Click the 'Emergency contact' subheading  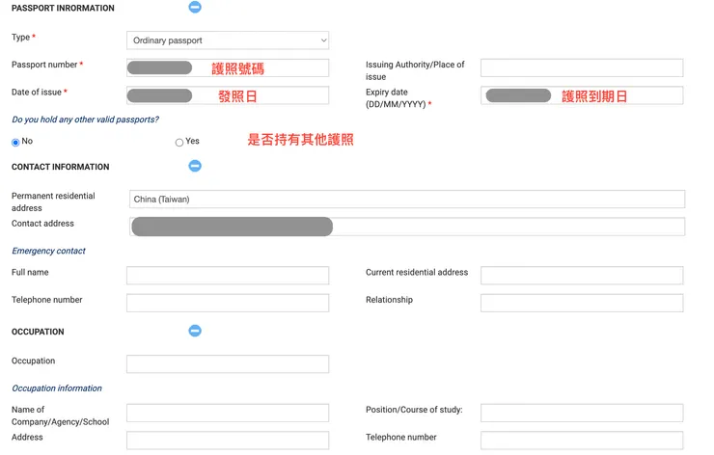(48, 252)
